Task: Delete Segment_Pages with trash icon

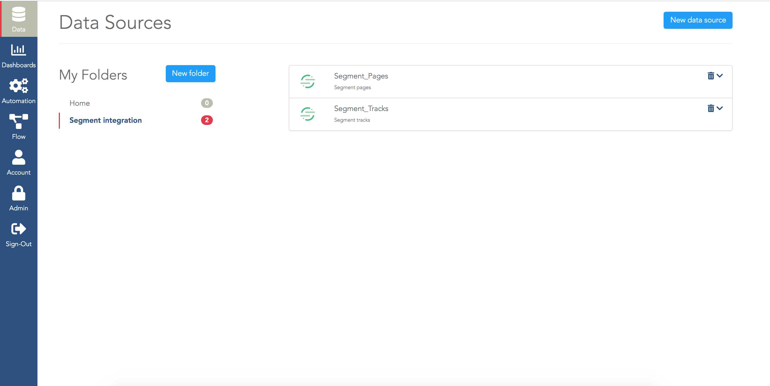Action: pos(711,76)
